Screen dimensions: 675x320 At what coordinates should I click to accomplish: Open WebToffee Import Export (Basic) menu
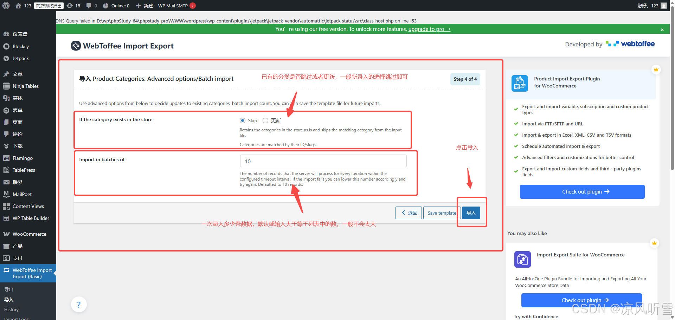(x=28, y=273)
